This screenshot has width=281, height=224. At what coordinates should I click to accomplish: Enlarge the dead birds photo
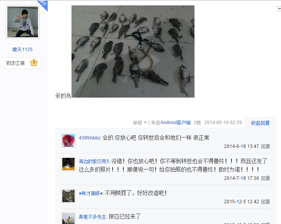coord(133,51)
